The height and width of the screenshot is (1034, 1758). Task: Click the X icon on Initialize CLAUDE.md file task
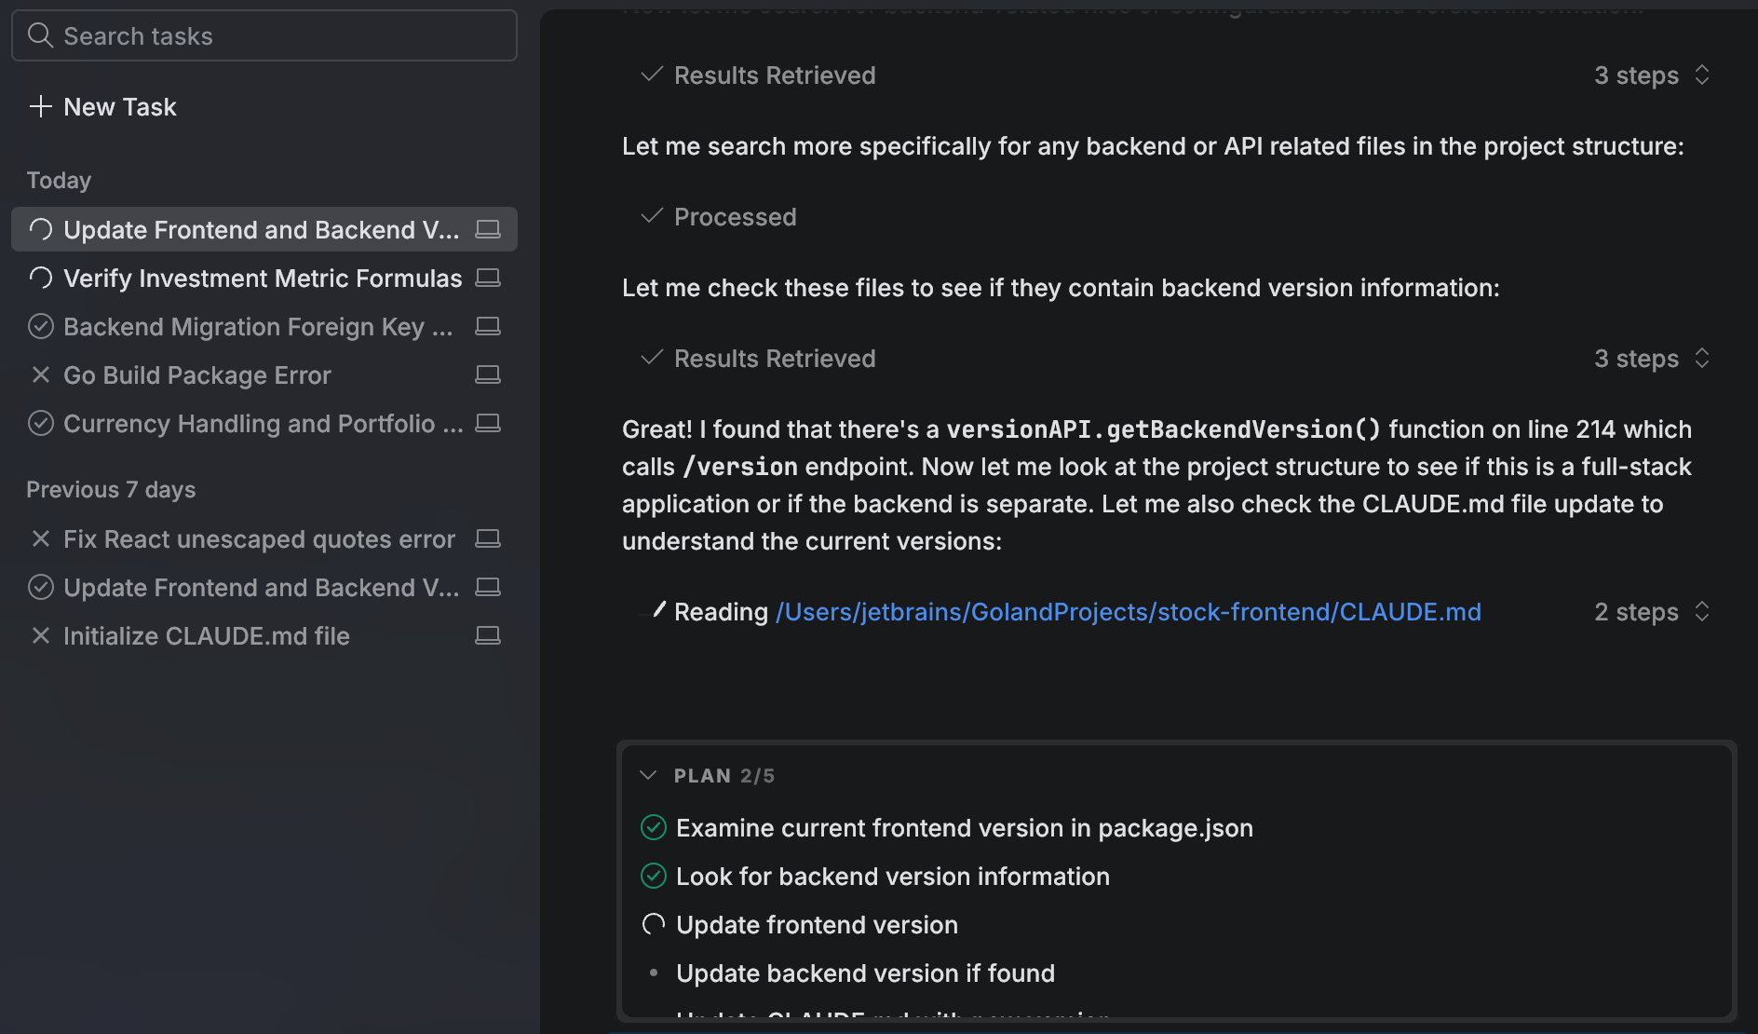[40, 635]
